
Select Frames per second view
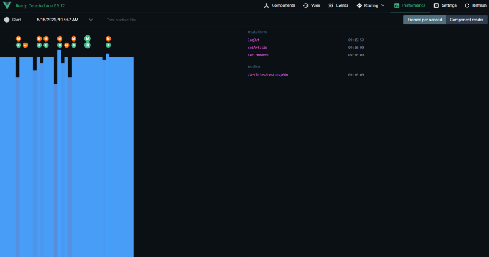[x=424, y=20]
